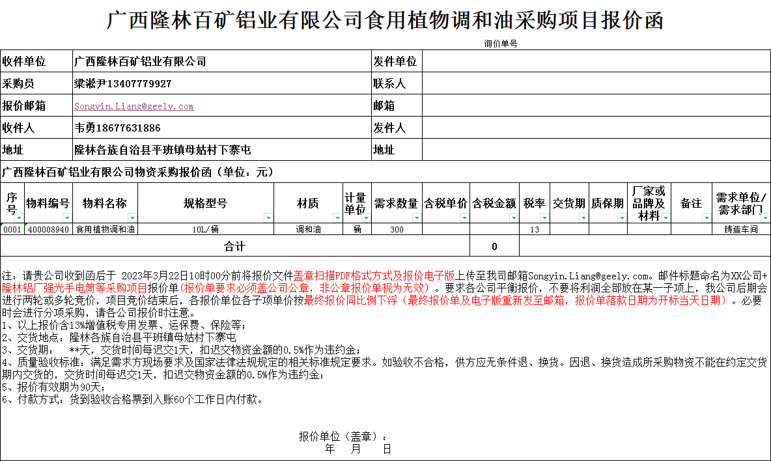Open the 含税单价 column filter
Image resolution: width=771 pixels, height=461 pixels.
464,217
